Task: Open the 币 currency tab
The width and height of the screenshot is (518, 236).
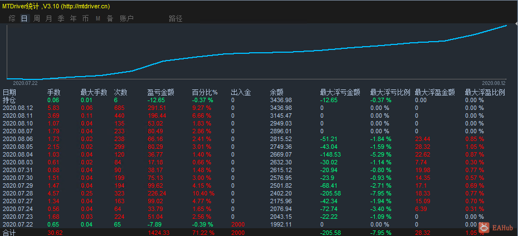Action: (x=86, y=19)
